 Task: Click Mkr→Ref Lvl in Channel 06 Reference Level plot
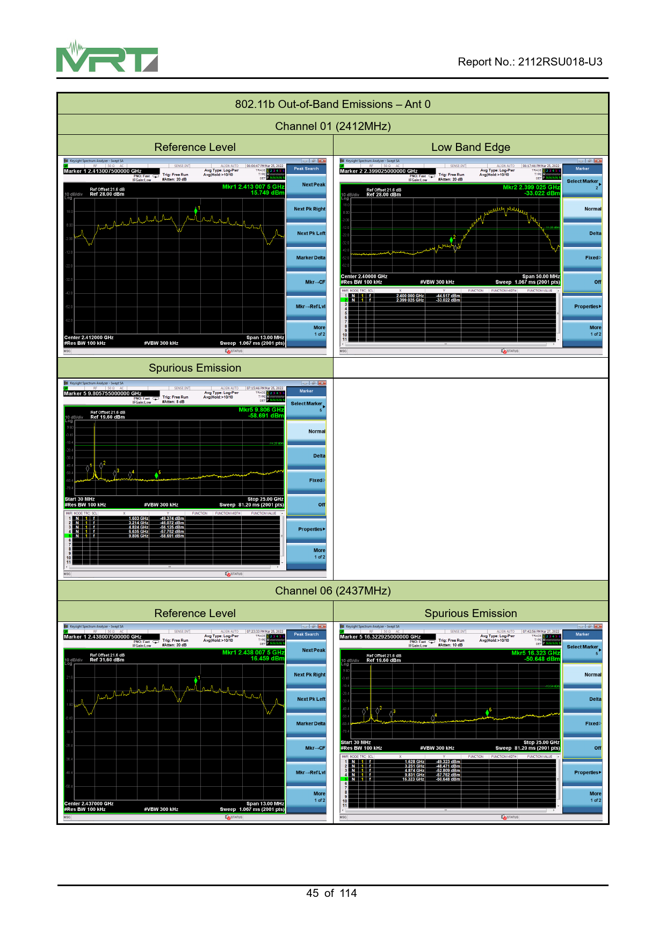[x=306, y=773]
